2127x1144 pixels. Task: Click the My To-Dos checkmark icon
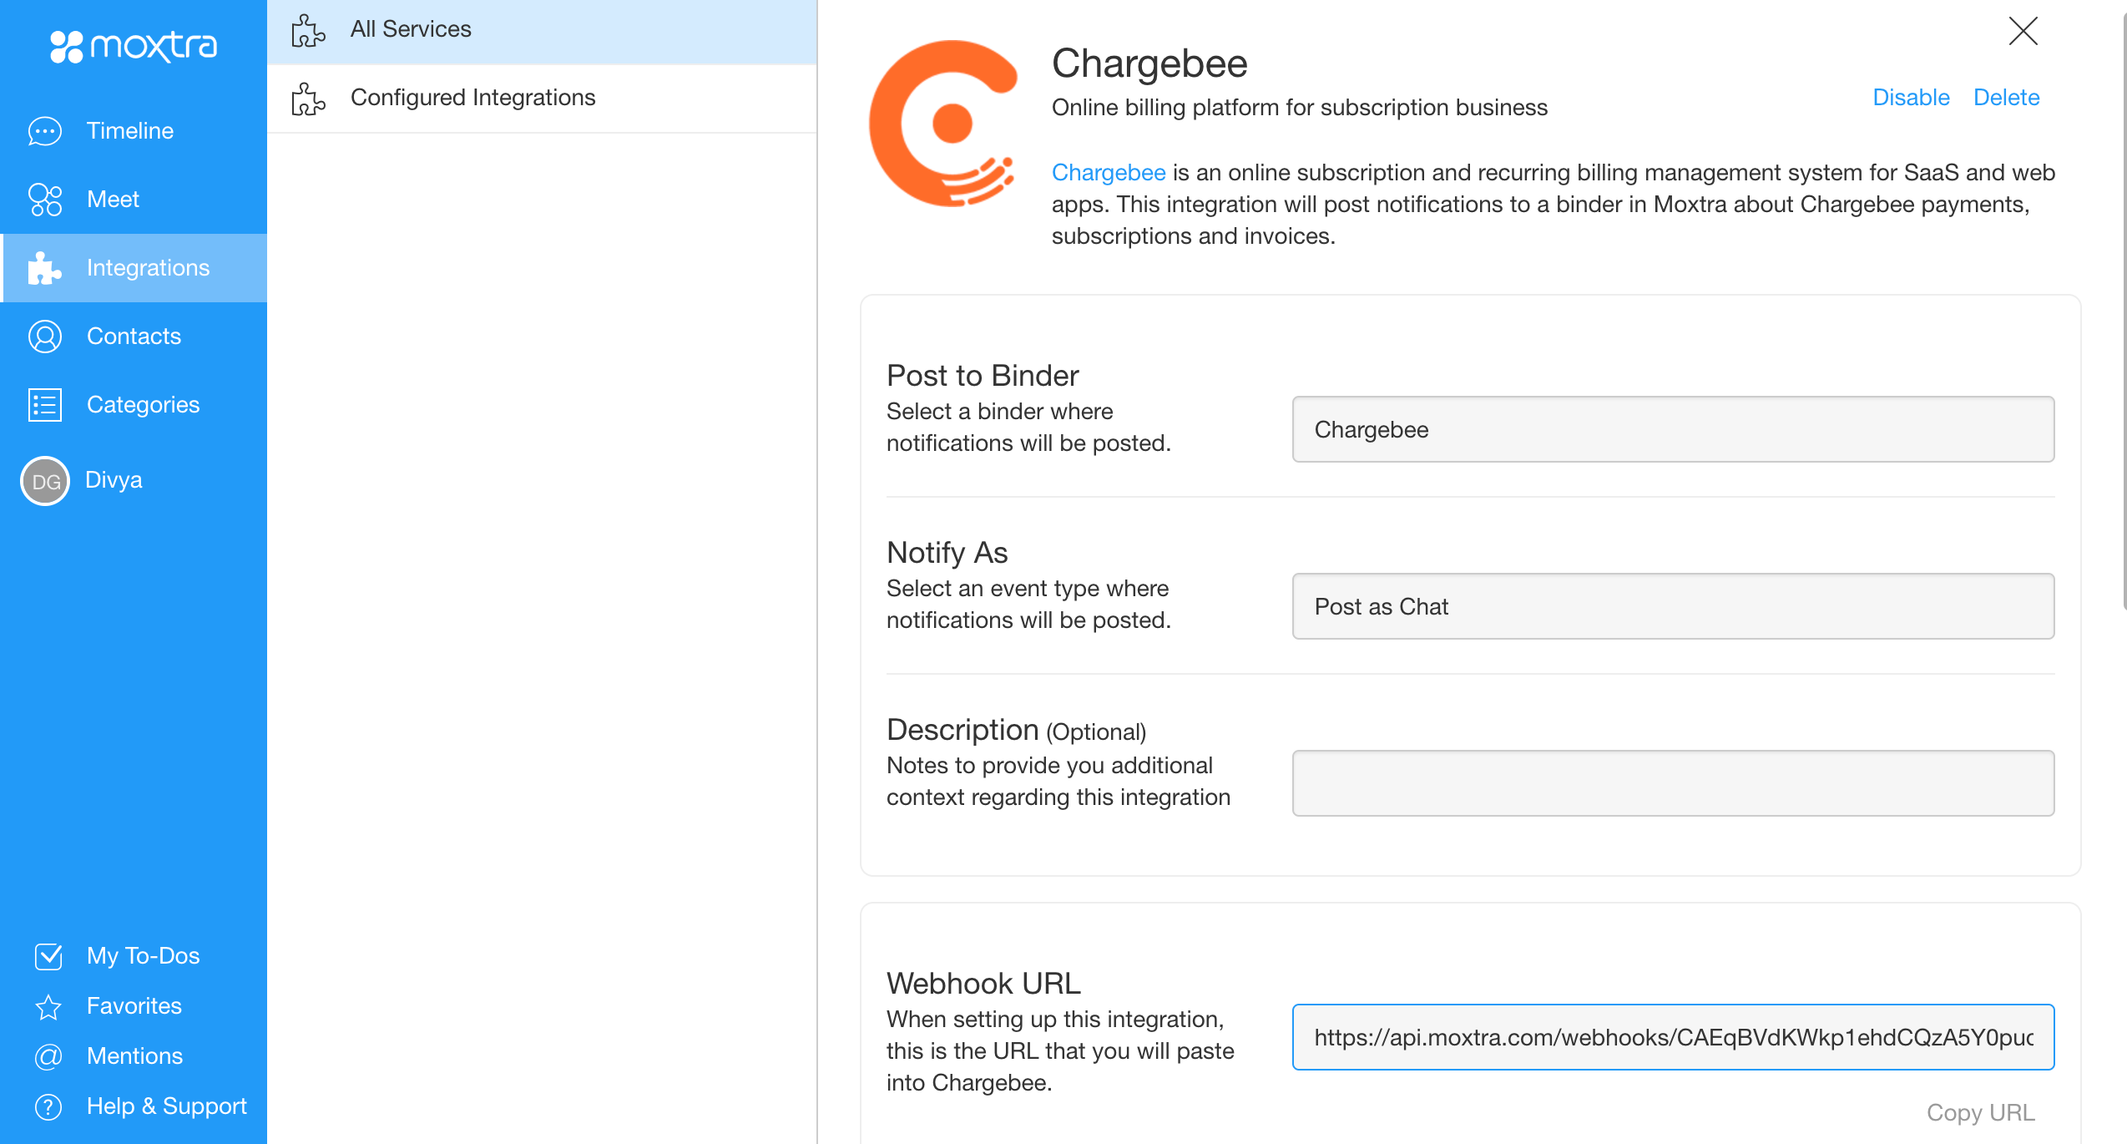(48, 956)
